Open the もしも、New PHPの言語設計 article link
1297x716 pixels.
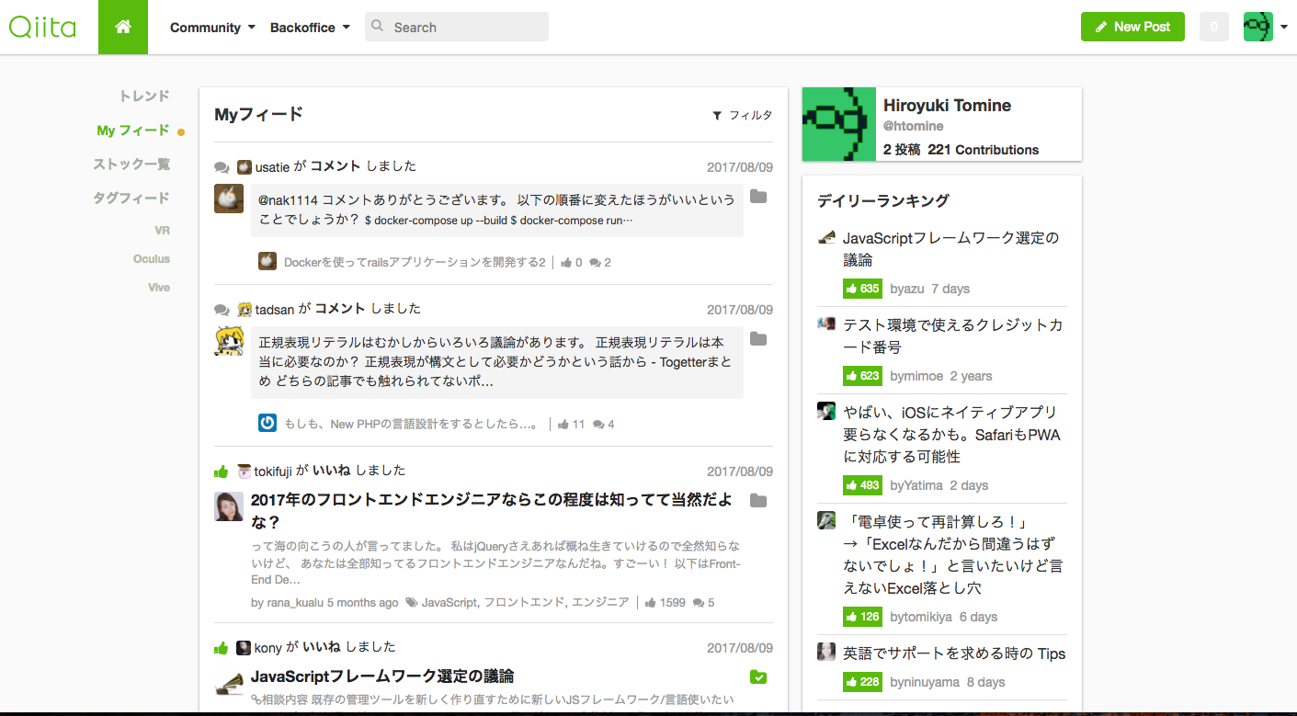(x=412, y=424)
